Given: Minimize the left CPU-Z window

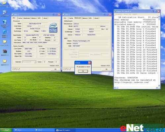Looking at the screenshot, I should click(53, 15).
